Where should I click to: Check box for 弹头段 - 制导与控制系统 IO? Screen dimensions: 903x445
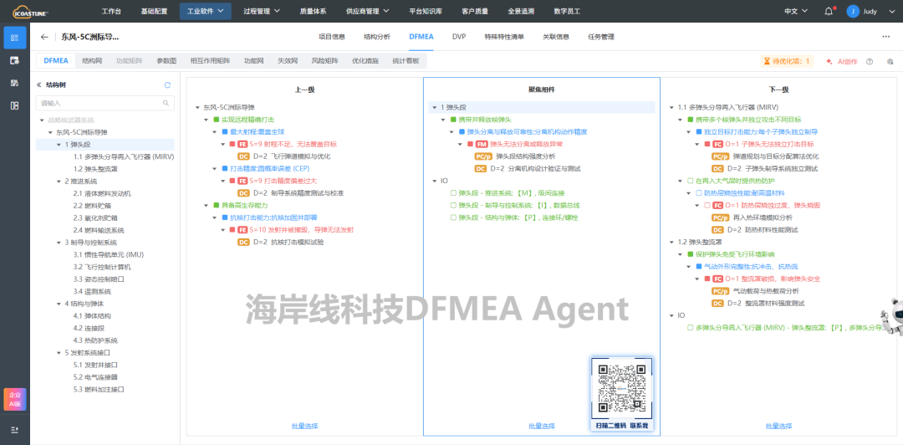click(x=453, y=205)
